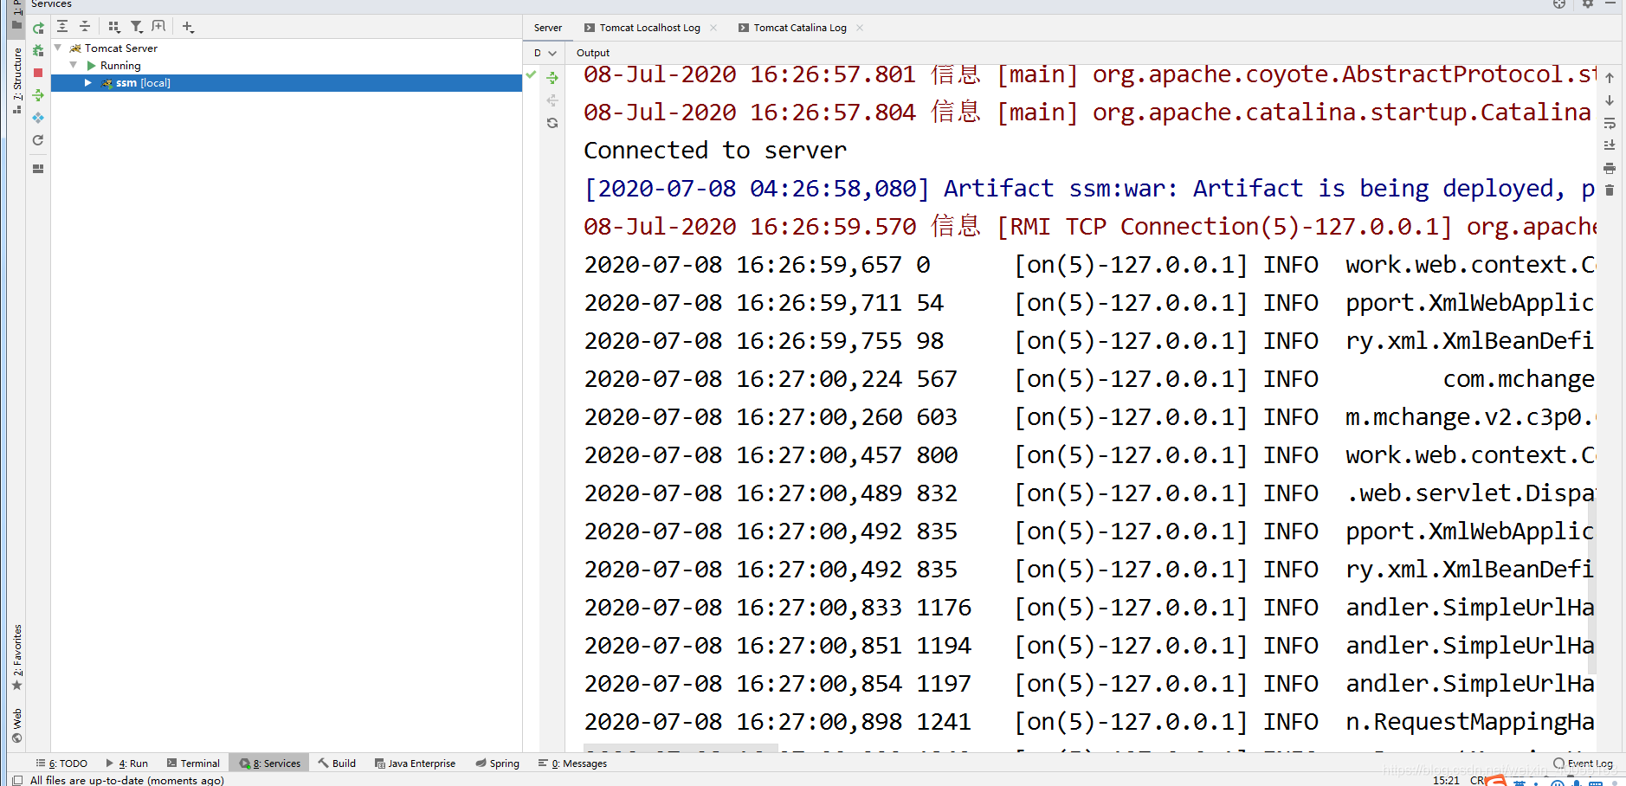The image size is (1626, 786).
Task: Toggle Soft-Wrap for console output
Action: pos(1610,123)
